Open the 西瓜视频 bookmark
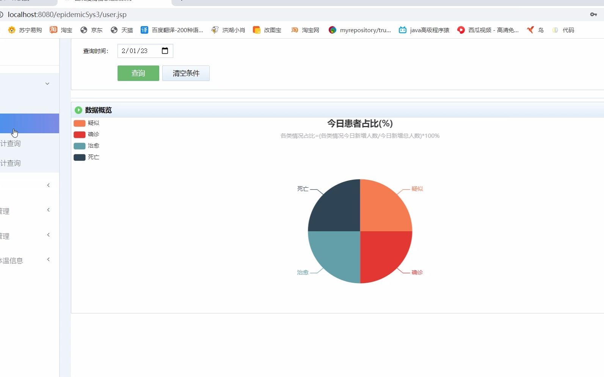 coord(488,30)
